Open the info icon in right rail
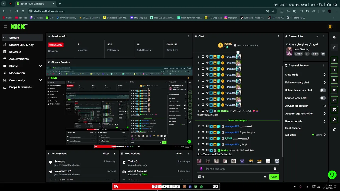Image resolution: width=340 pixels, height=191 pixels. [x=334, y=37]
